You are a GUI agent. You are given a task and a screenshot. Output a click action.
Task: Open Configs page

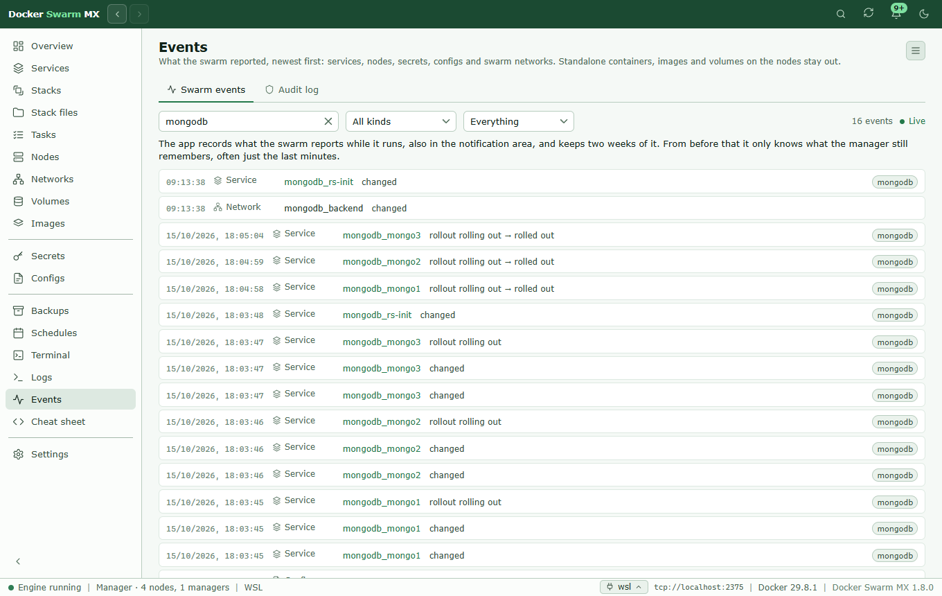71,278
